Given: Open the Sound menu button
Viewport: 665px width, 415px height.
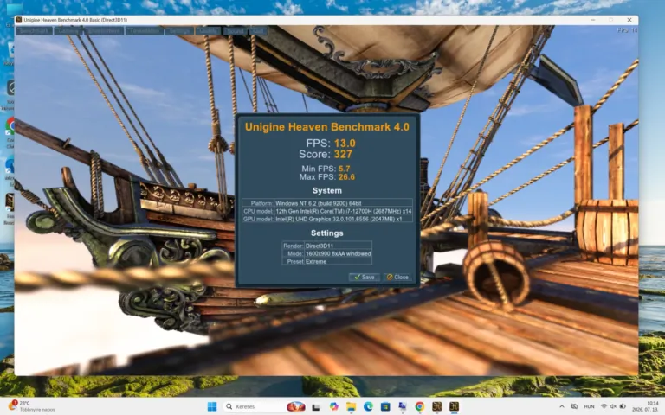Looking at the screenshot, I should click(235, 31).
